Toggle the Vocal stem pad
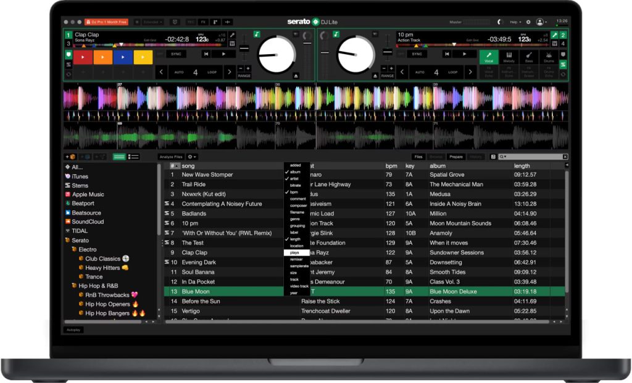 pyautogui.click(x=489, y=57)
